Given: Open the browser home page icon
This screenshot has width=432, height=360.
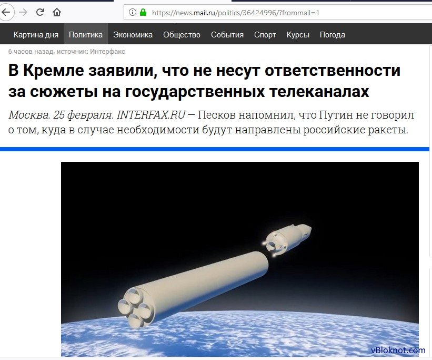Looking at the screenshot, I should point(57,12).
